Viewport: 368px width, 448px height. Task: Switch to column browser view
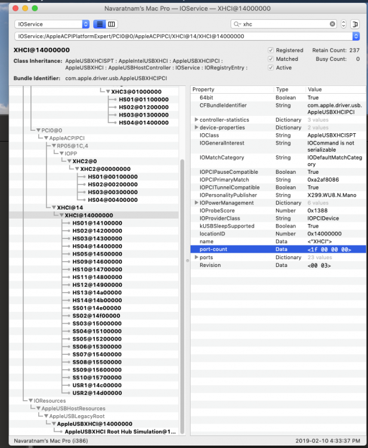[112, 24]
